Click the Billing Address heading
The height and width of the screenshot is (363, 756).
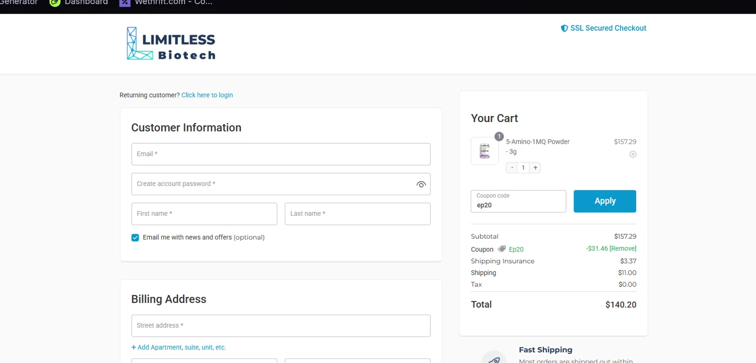click(169, 299)
